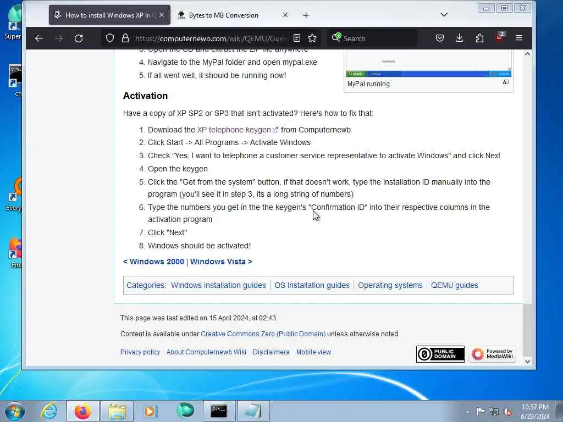Focus the Search box
This screenshot has height=422, width=563.
[372, 38]
